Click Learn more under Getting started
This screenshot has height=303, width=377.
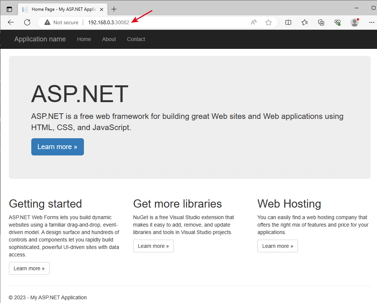click(x=29, y=268)
